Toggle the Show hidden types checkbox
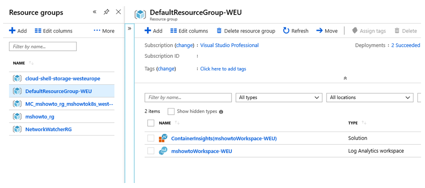Viewport: 425px width, 188px height. click(171, 111)
